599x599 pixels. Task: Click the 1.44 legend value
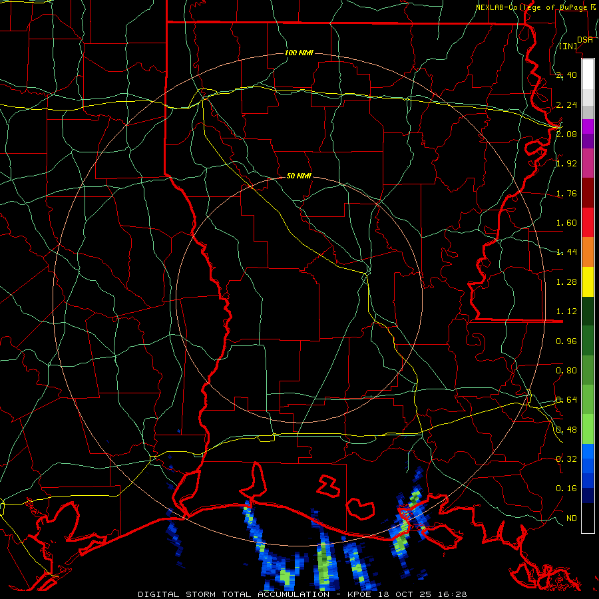pos(566,252)
